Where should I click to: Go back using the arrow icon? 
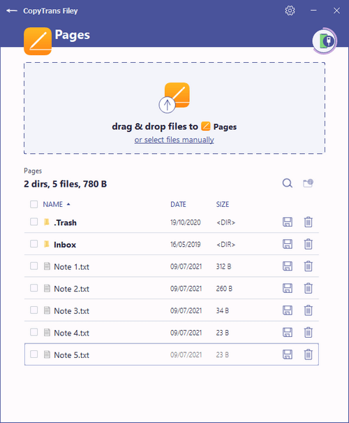coord(12,10)
